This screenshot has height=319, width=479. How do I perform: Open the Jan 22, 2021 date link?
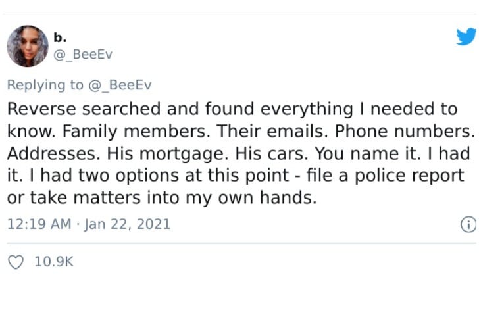[128, 224]
